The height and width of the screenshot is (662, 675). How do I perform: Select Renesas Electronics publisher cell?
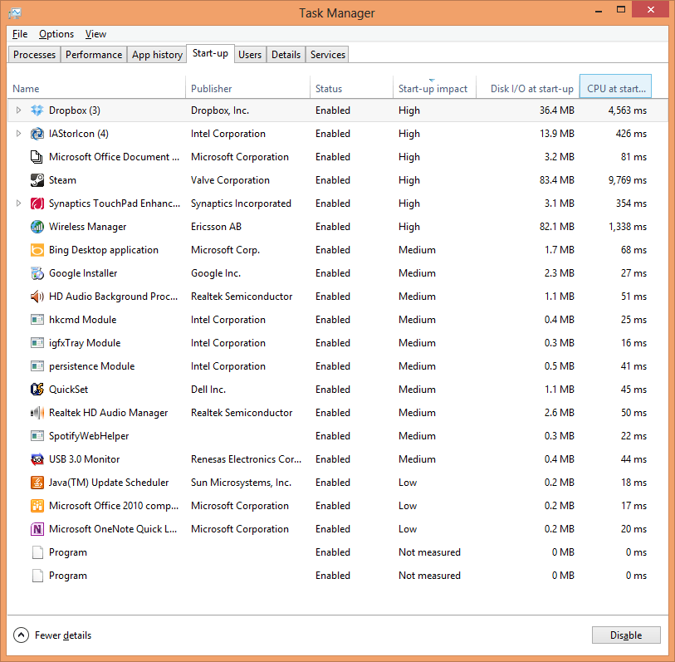pos(246,459)
